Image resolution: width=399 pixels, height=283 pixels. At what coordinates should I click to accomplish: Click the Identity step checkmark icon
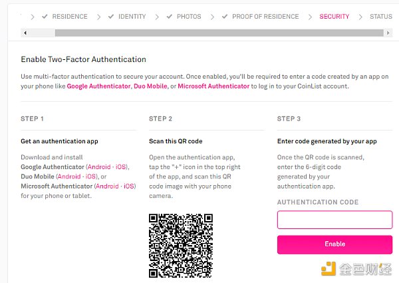tap(110, 17)
